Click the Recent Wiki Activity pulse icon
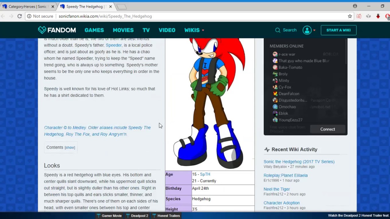The height and width of the screenshot is (219, 390). [x=267, y=150]
